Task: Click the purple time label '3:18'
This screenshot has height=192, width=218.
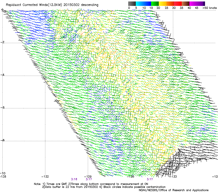Action: pos(74,179)
